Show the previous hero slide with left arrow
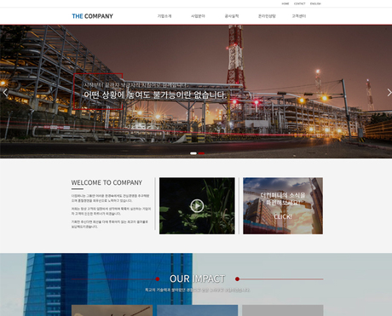Image resolution: width=392 pixels, height=316 pixels. [x=5, y=93]
